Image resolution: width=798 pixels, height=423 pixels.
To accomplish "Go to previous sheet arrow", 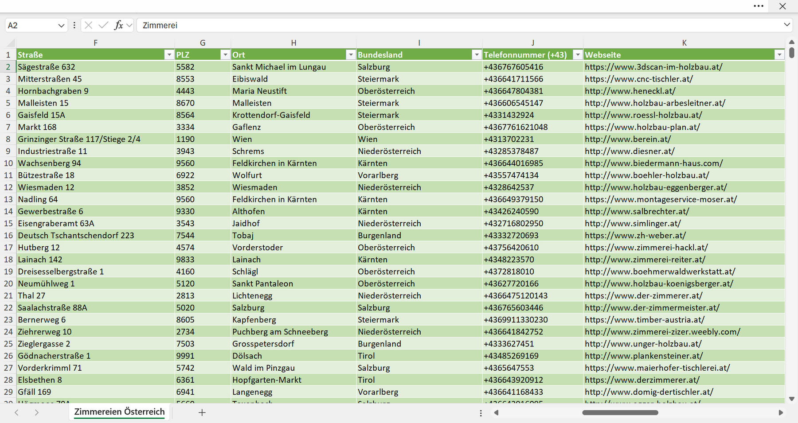I will point(16,412).
